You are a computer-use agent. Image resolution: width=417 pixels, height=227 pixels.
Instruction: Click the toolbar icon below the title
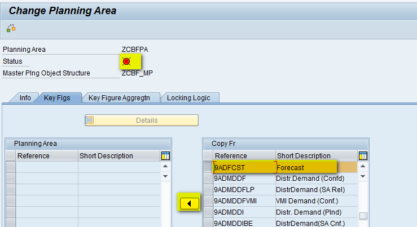coord(11,28)
